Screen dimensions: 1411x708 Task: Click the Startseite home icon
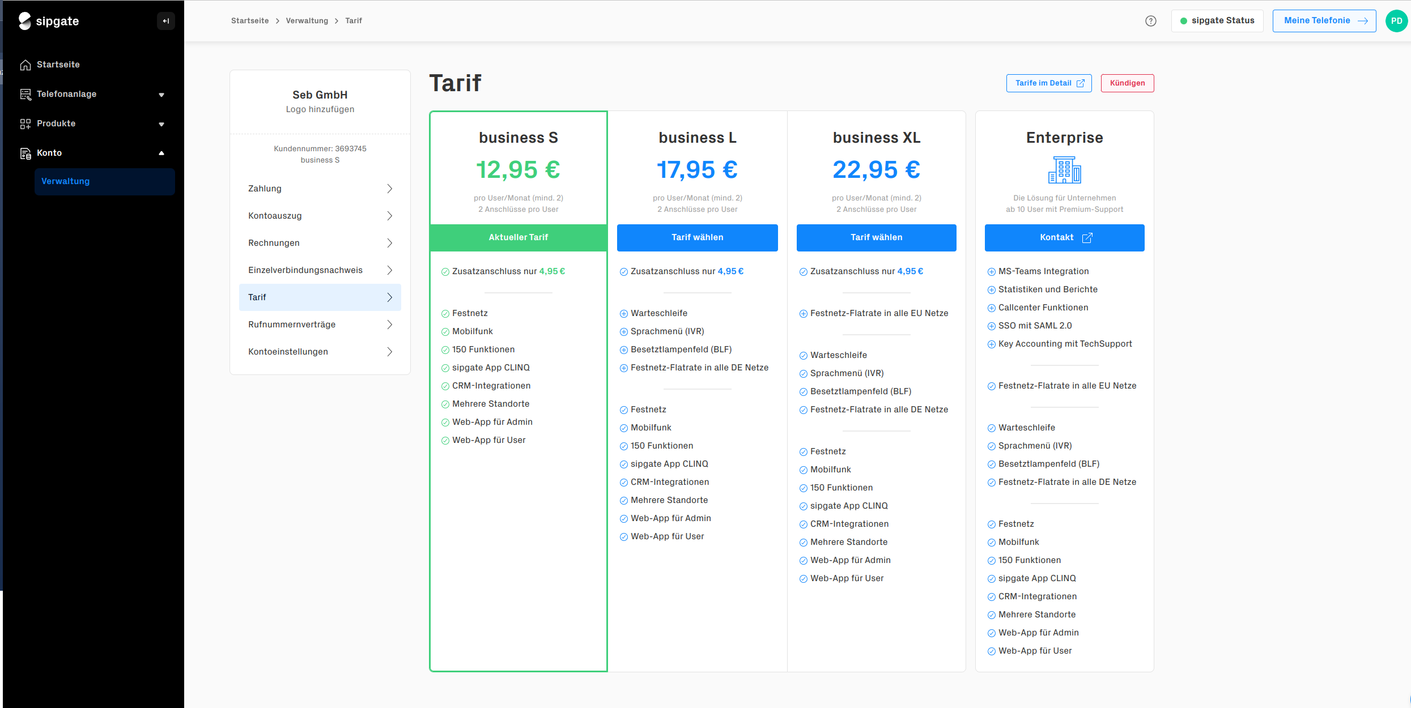coord(25,65)
